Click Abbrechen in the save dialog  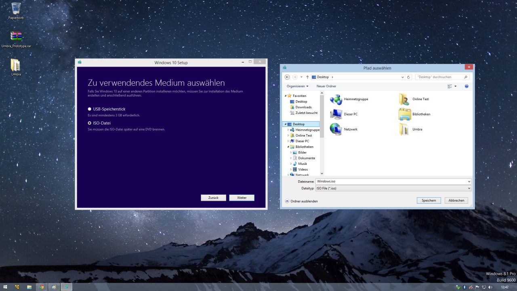point(456,200)
